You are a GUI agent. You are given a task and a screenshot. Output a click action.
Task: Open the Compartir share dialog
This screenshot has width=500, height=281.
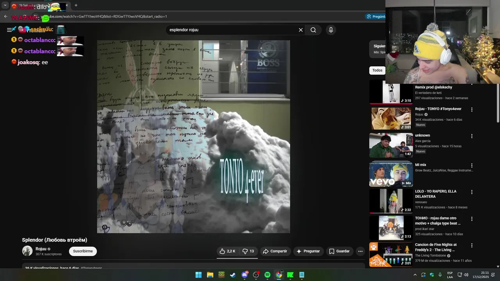pyautogui.click(x=275, y=251)
